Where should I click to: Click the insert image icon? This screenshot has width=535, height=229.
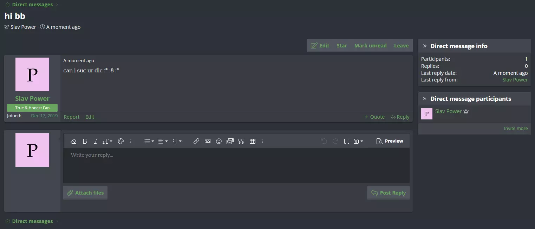(x=208, y=141)
